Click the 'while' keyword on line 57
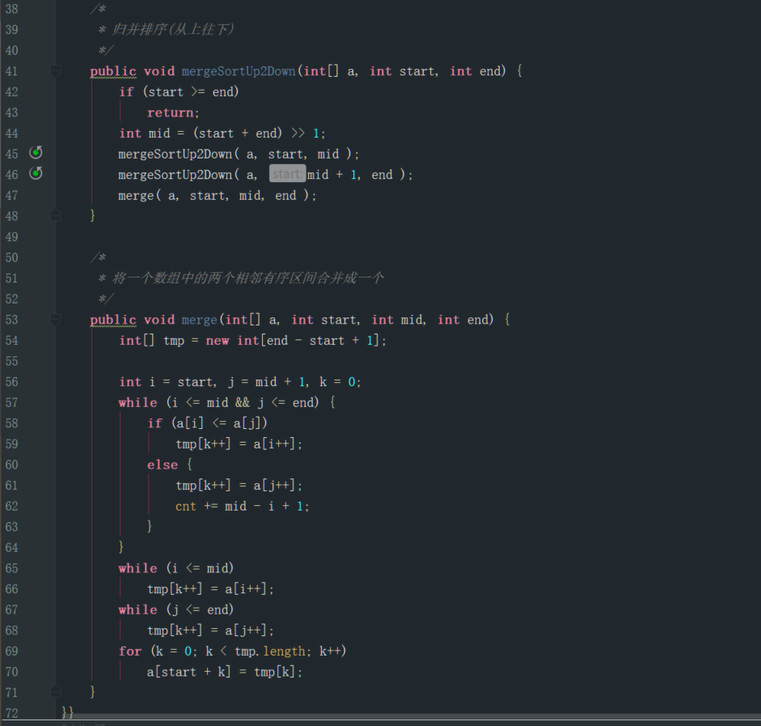This screenshot has height=726, width=761. click(137, 402)
